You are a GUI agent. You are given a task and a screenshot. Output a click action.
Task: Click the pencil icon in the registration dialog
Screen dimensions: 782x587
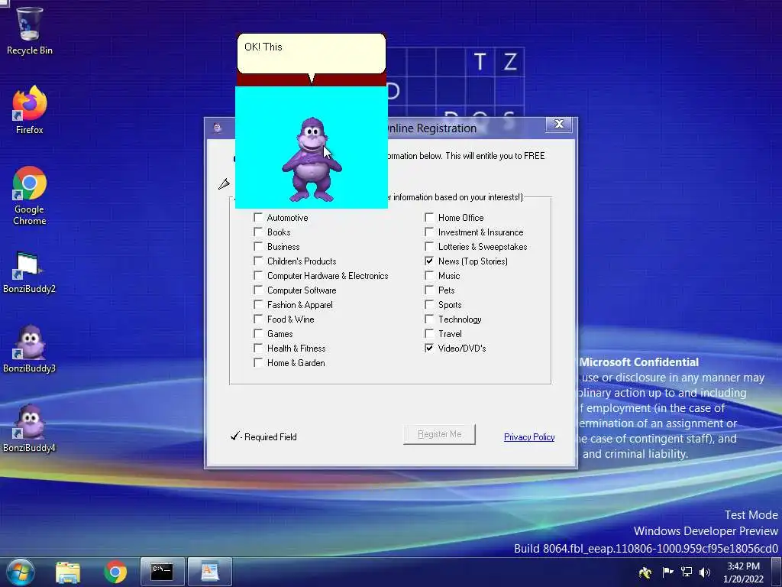224,184
